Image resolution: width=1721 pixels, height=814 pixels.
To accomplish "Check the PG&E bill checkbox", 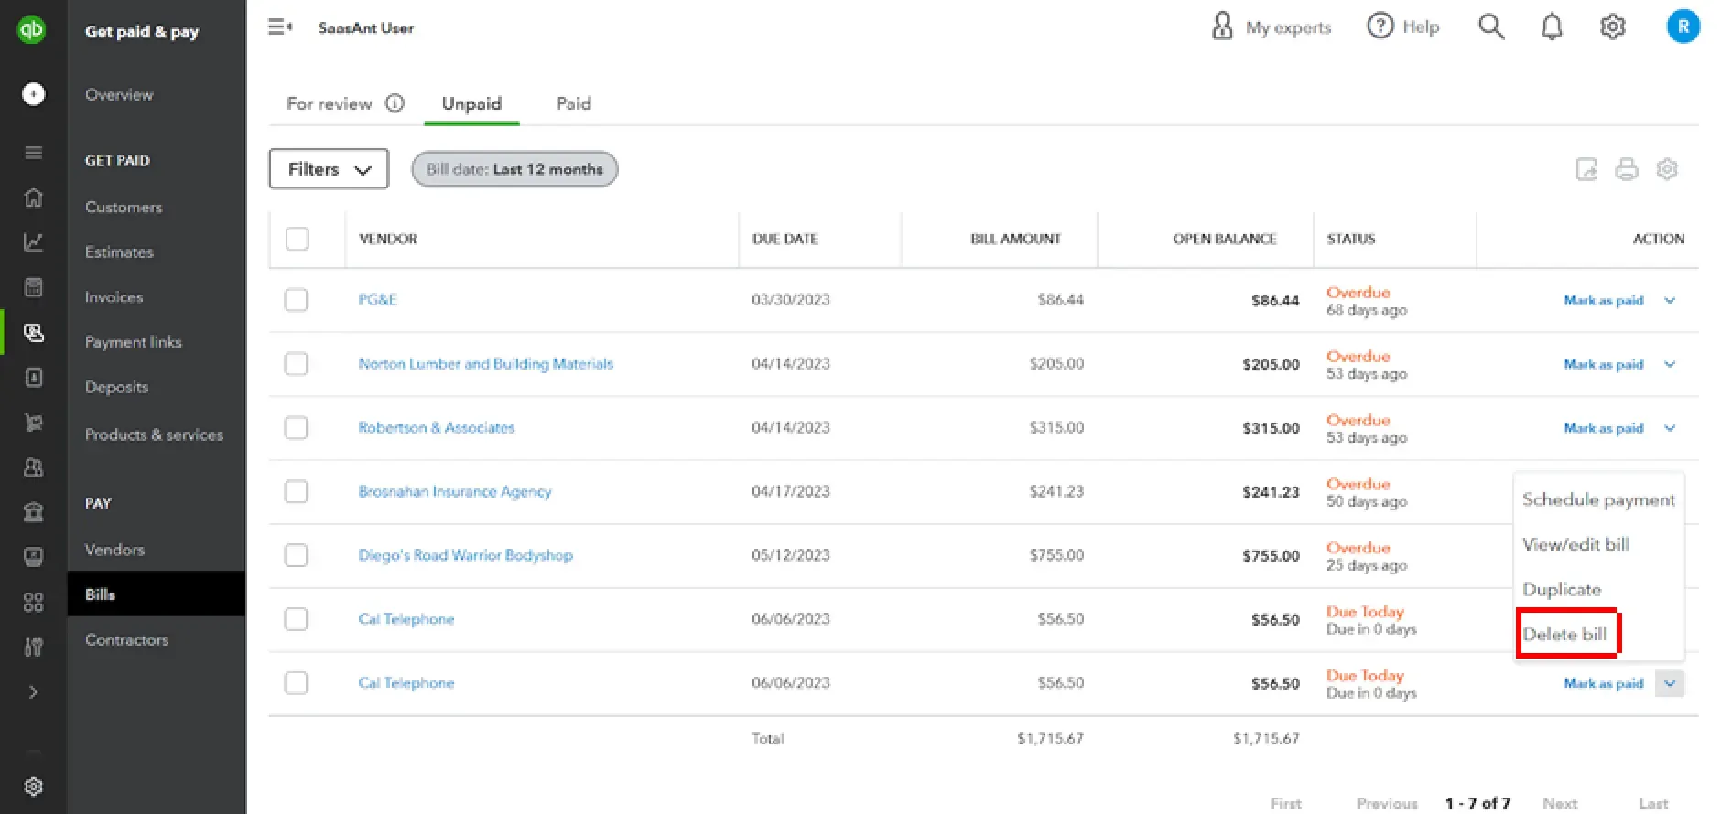I will (297, 300).
